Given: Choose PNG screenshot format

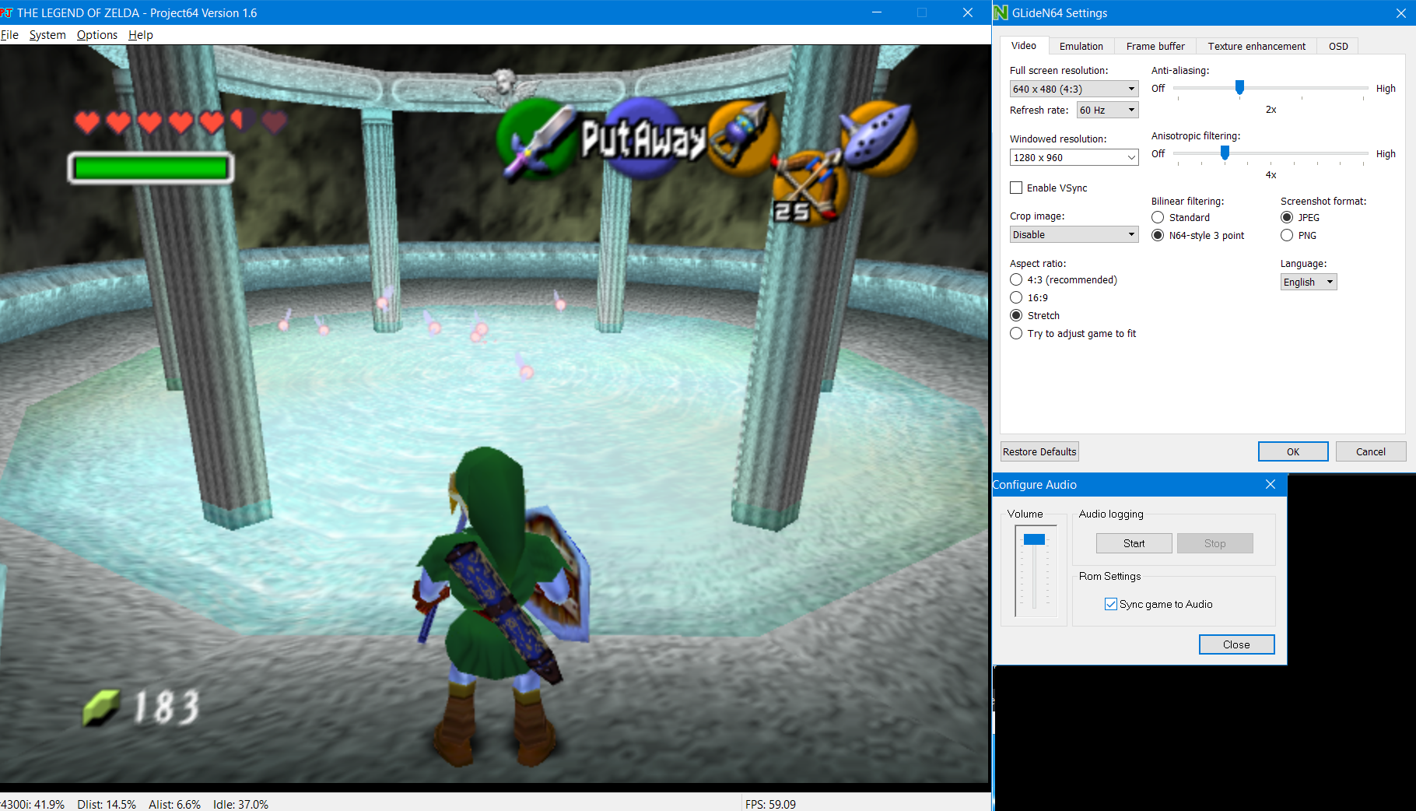Looking at the screenshot, I should (x=1287, y=235).
